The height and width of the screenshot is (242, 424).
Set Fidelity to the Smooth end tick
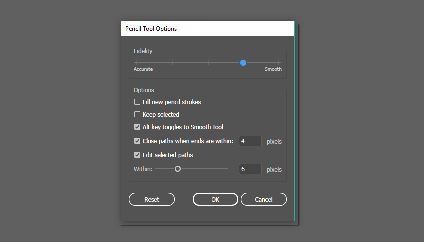pos(279,63)
